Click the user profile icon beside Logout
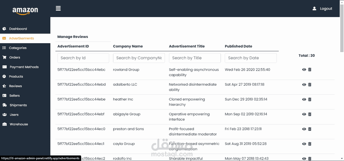Image resolution: width=344 pixels, height=161 pixels. point(314,8)
